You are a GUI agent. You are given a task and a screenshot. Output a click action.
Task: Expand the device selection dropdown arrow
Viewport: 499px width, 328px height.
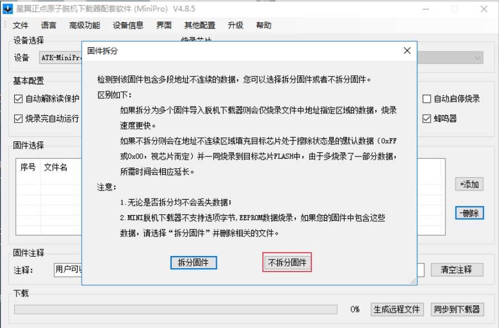point(477,58)
